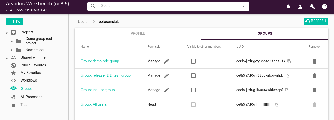
Task: Edit permission for testusergroup
Action: tap(166, 90)
